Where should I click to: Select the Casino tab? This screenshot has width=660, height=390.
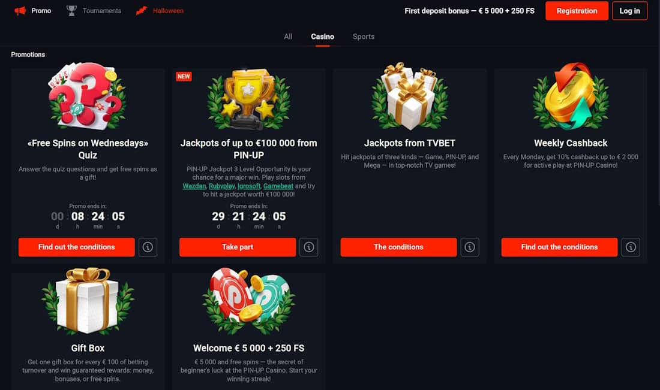click(322, 37)
